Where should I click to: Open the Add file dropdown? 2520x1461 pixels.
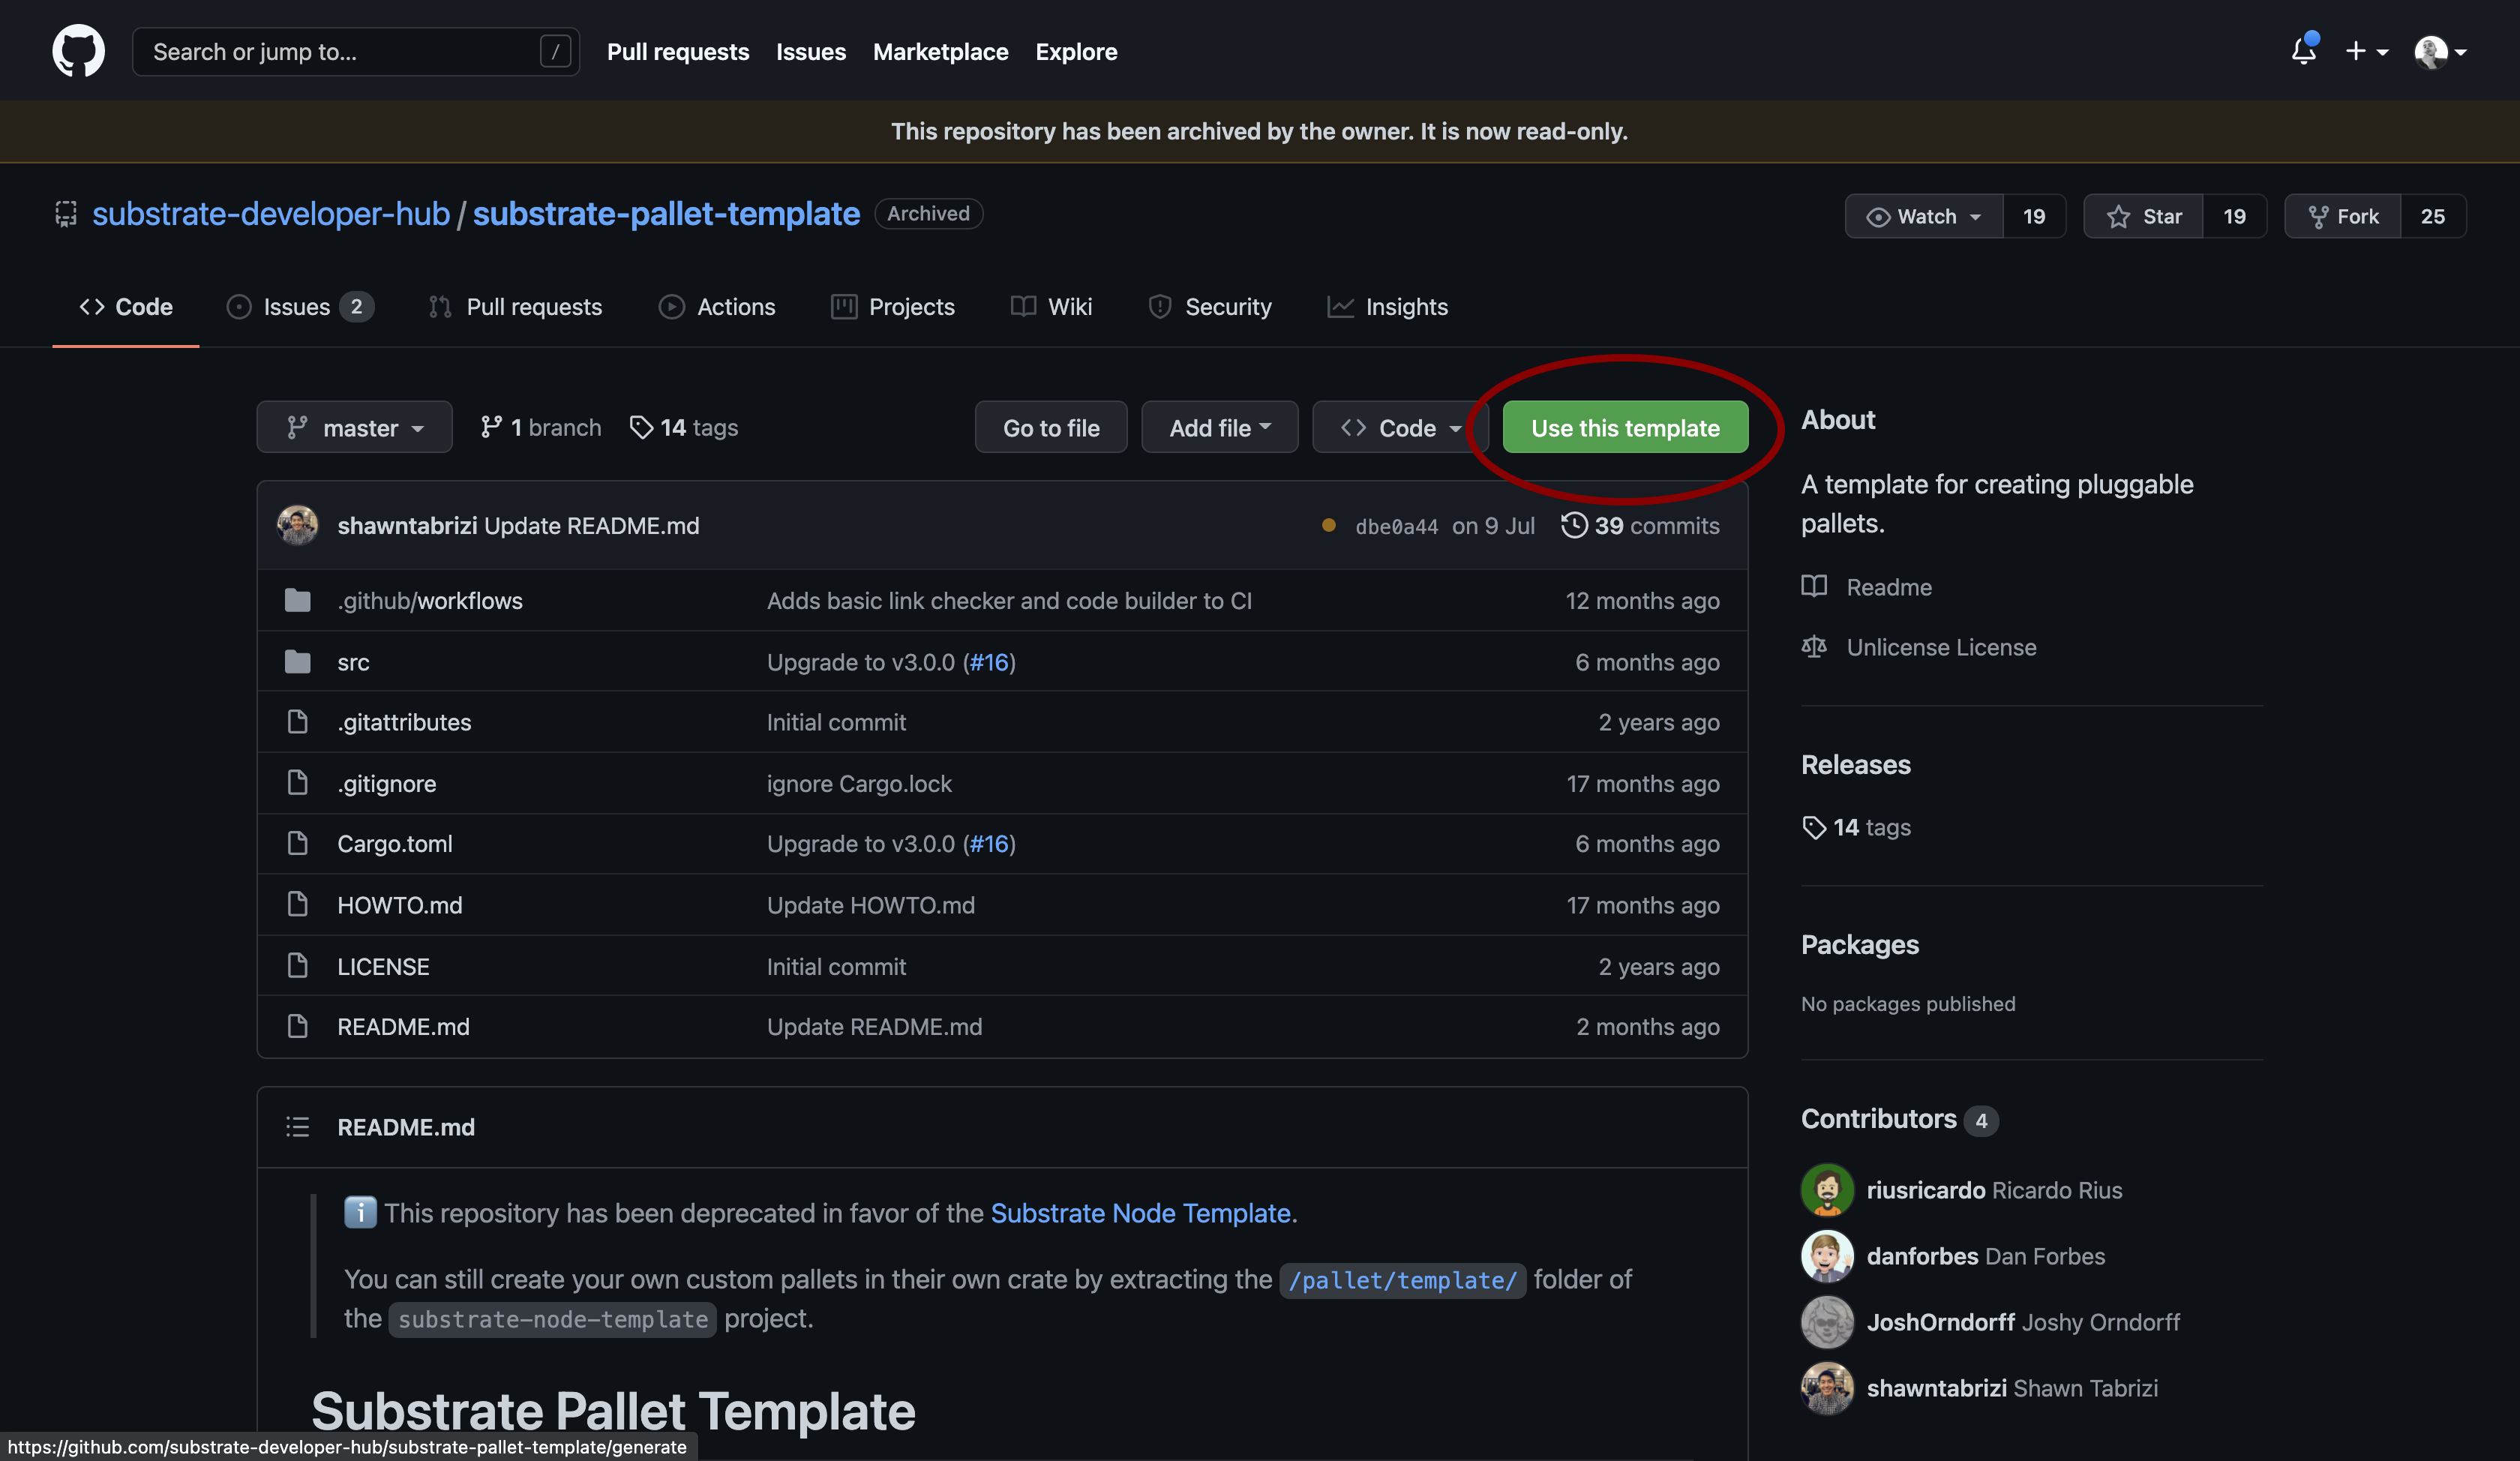coord(1219,428)
